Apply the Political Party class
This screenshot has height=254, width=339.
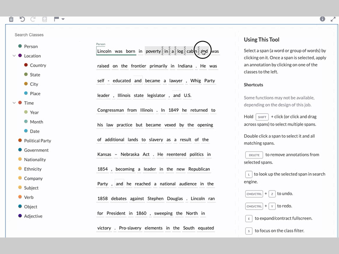37,141
